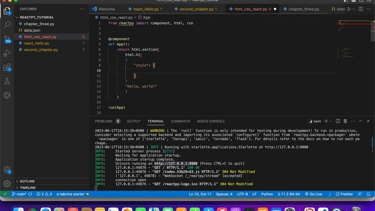Click Prettier in status bar
Screen dimensions: 375x211
point(345,194)
